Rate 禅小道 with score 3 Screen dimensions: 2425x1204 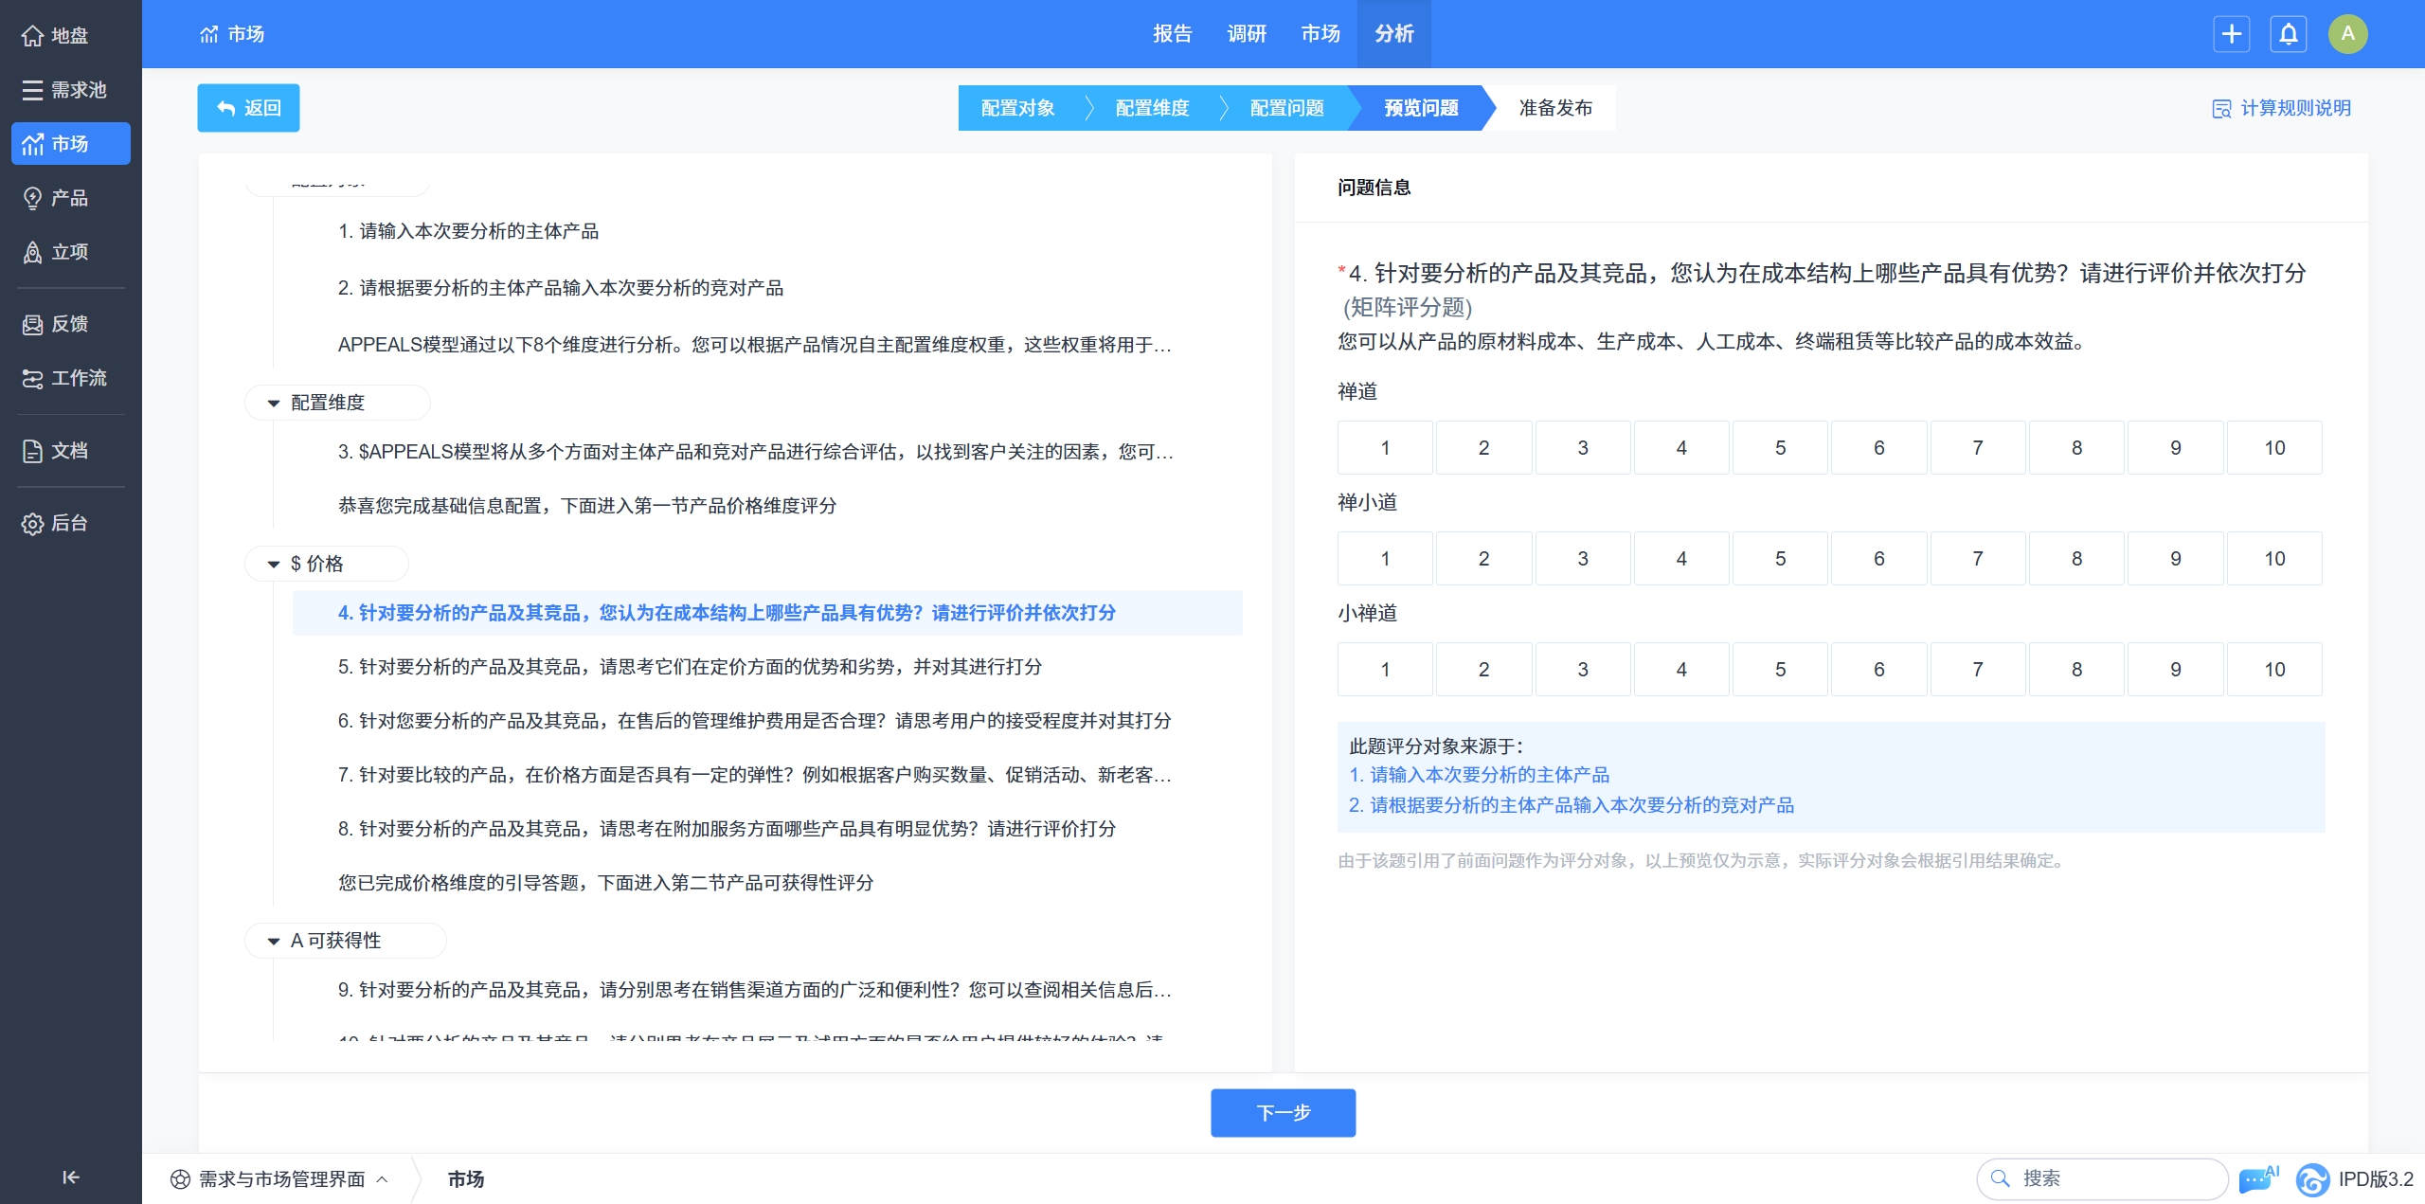(x=1582, y=559)
